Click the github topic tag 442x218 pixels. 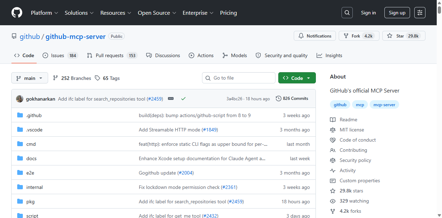(340, 105)
